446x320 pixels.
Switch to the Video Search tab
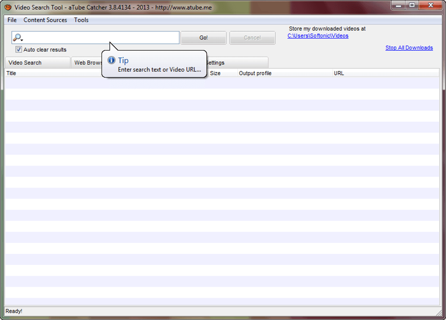coord(38,63)
